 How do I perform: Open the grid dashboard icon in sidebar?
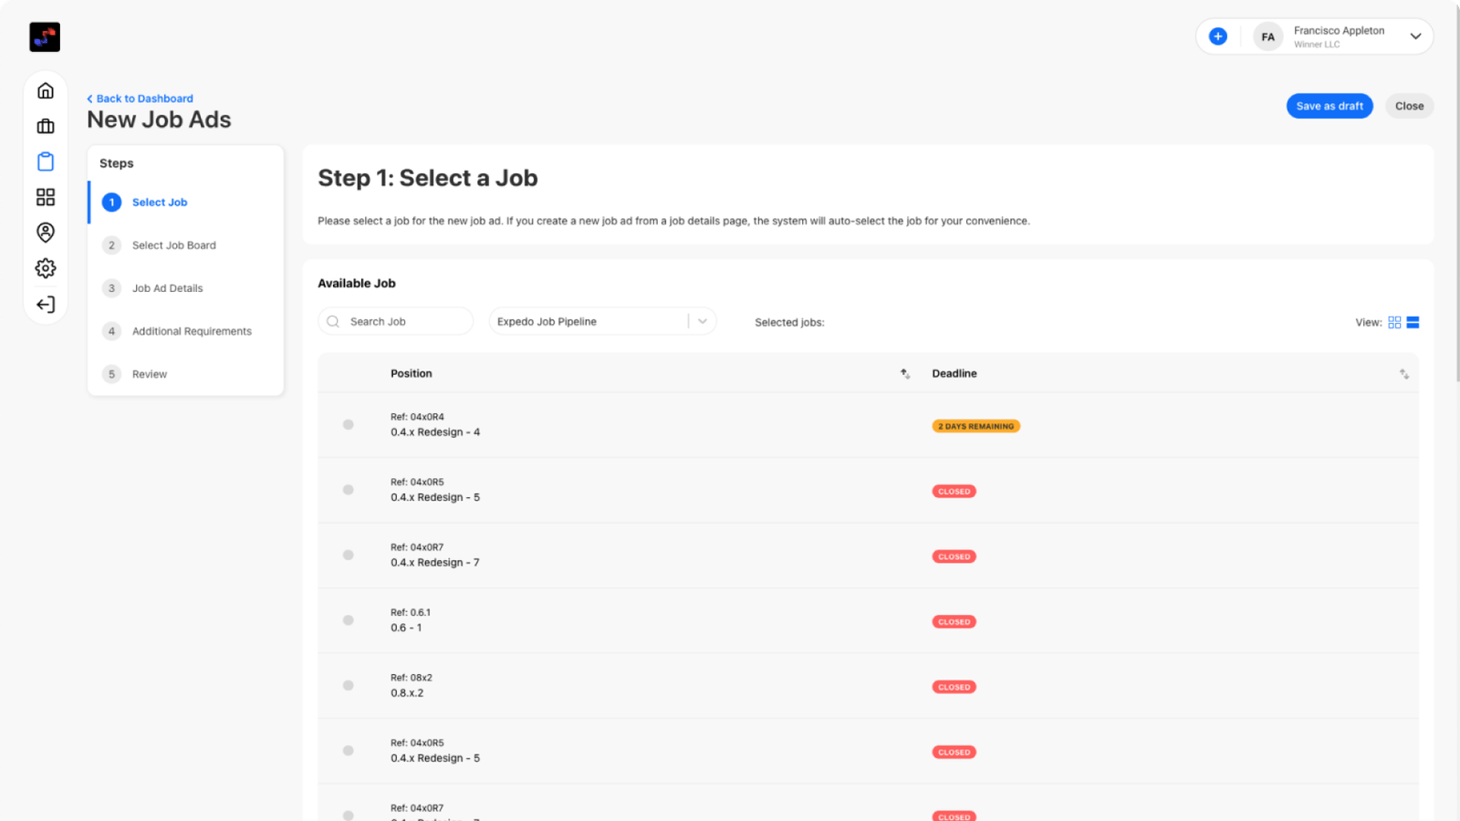click(46, 197)
